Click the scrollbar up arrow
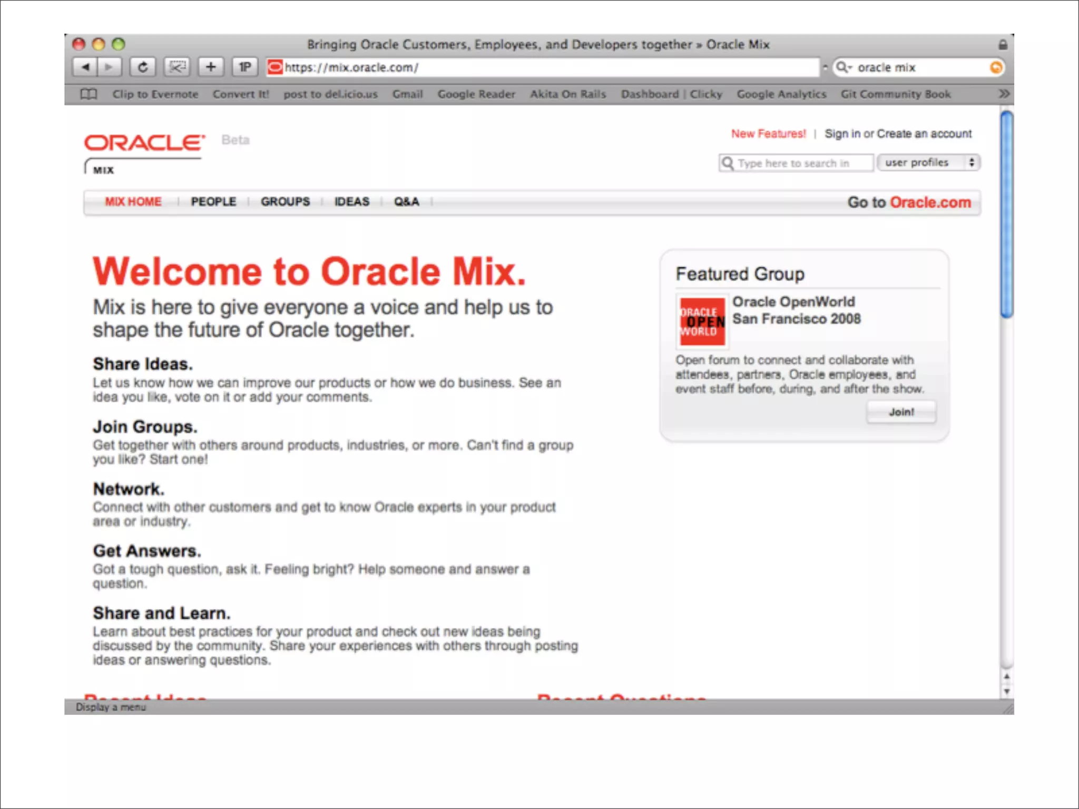This screenshot has height=809, width=1079. 1007,676
